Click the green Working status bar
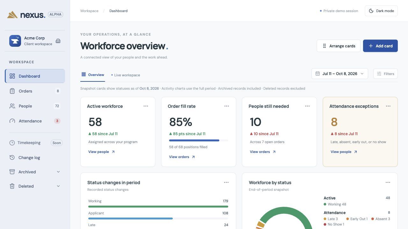The width and height of the screenshot is (408, 229). click(x=158, y=206)
